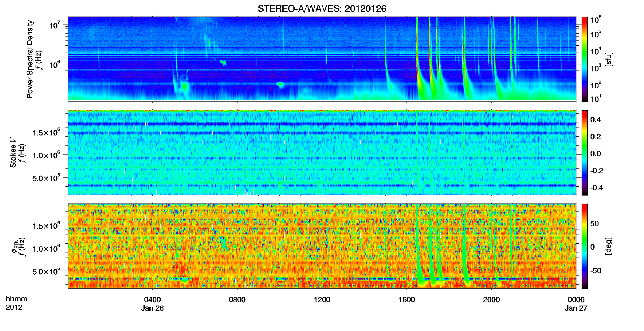
Task: Click the 10^6 value on sfu color scale
Action: 596,20
